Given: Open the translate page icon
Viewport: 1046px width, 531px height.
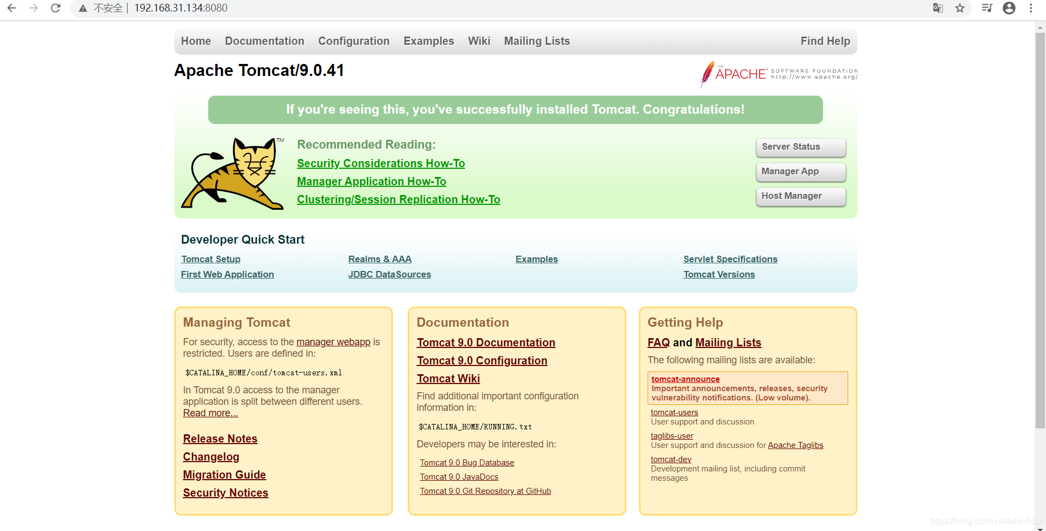Looking at the screenshot, I should coord(938,8).
